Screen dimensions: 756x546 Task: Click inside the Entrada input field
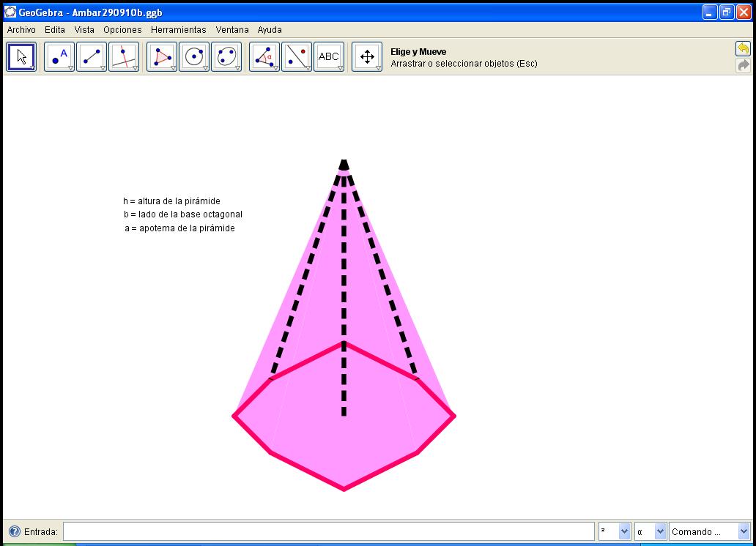coord(330,531)
